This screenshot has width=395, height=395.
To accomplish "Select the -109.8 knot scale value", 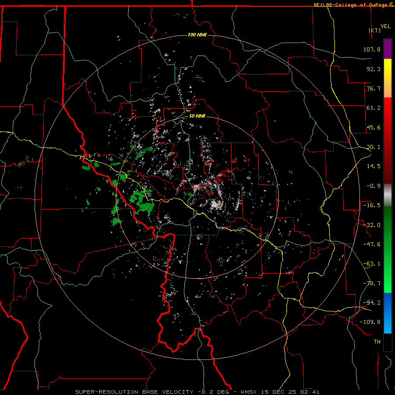I will click(370, 322).
